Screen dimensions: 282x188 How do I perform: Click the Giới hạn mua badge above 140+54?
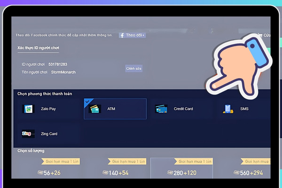point(127,161)
